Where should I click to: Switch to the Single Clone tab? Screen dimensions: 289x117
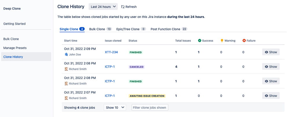72,29
